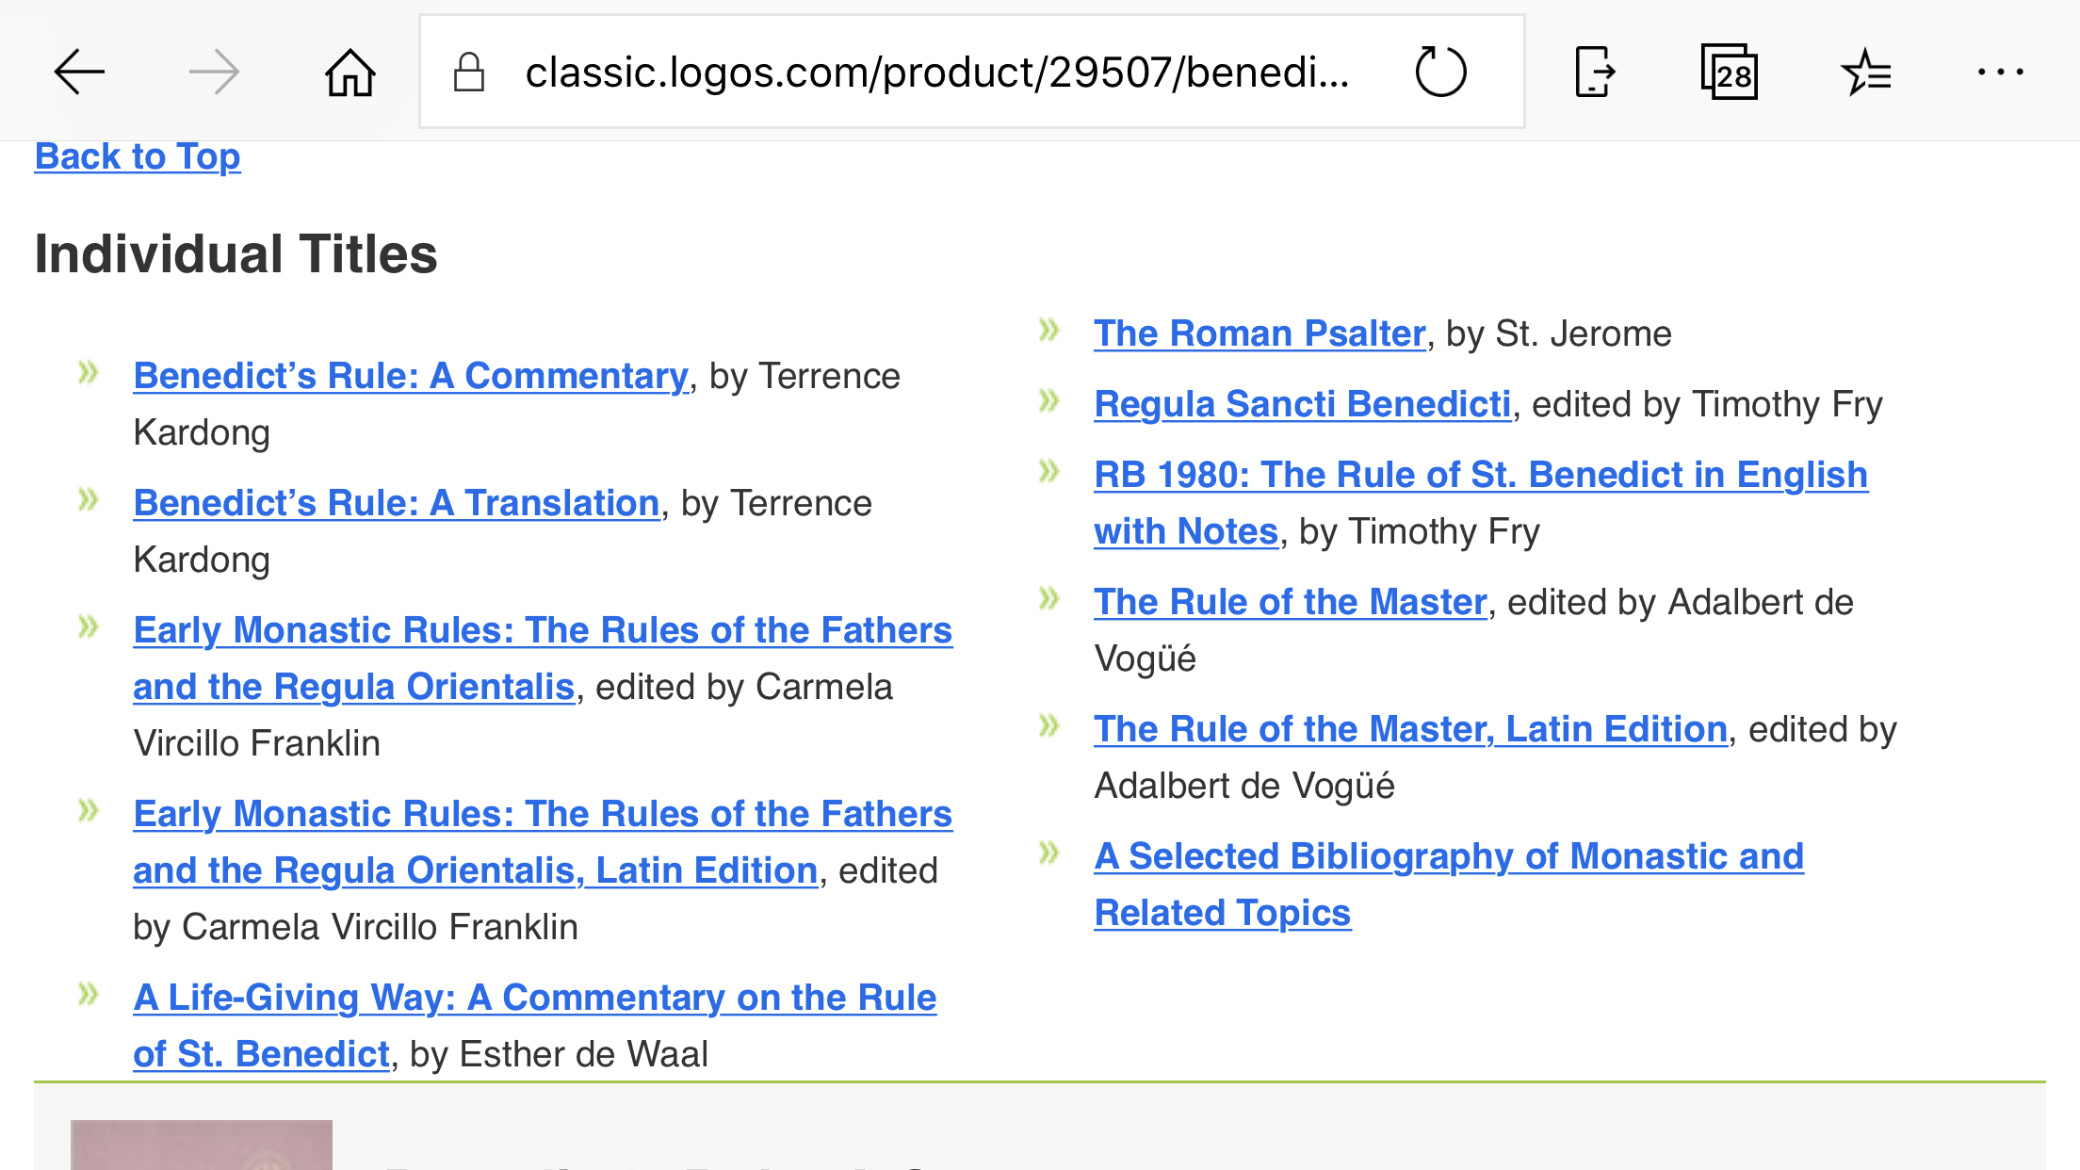Screen dimensions: 2080x1170
Task: Reload the page with the refresh icon
Action: pyautogui.click(x=1440, y=72)
